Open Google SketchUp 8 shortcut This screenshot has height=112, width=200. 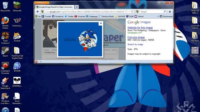click(5, 83)
